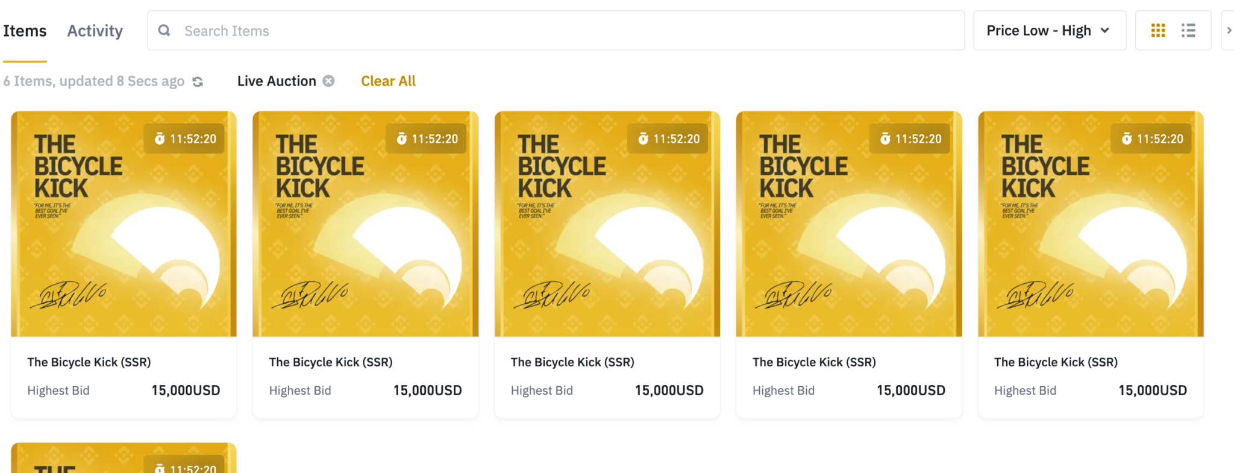The width and height of the screenshot is (1234, 473).
Task: Click the third card's auction countdown timer
Action: [669, 139]
